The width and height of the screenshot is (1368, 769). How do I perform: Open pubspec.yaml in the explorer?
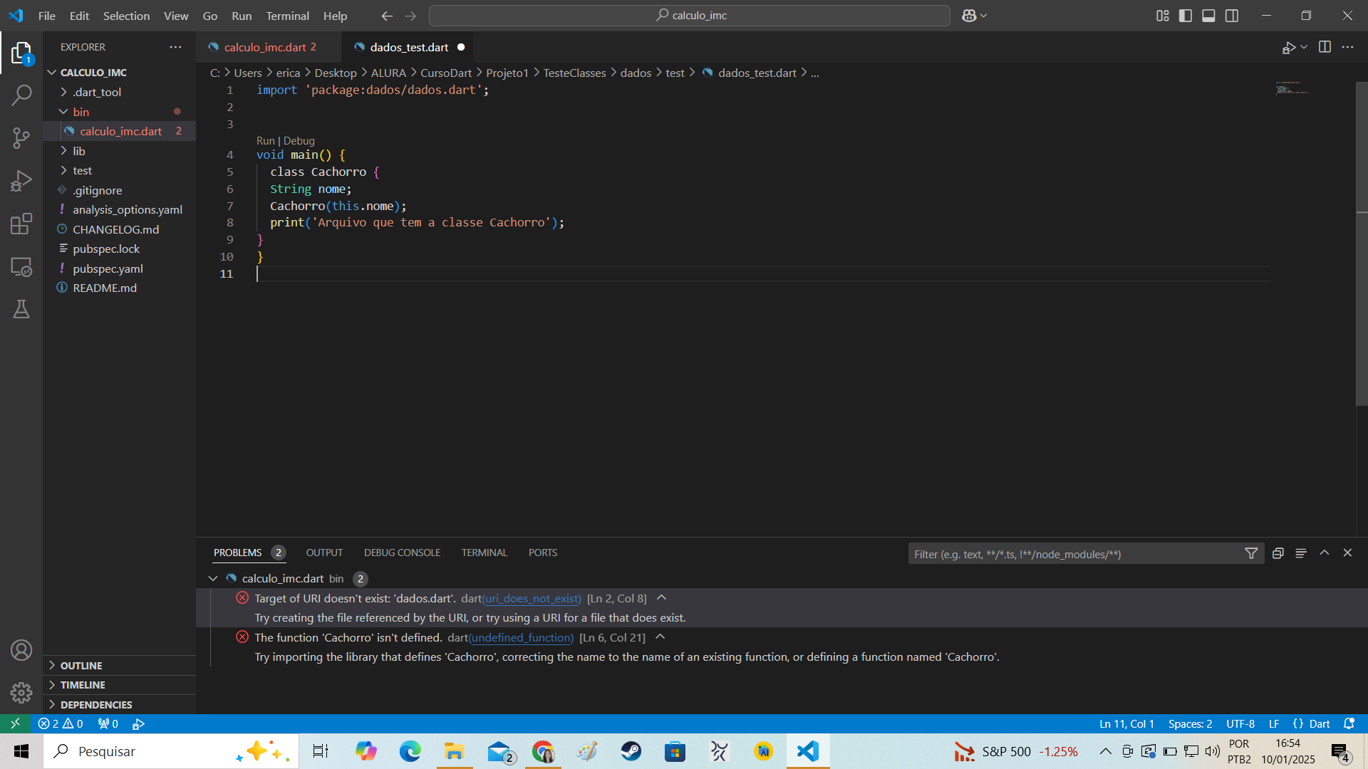click(108, 268)
